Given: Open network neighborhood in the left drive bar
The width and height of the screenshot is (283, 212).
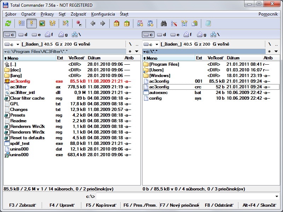Looking at the screenshot, I should point(76,35).
